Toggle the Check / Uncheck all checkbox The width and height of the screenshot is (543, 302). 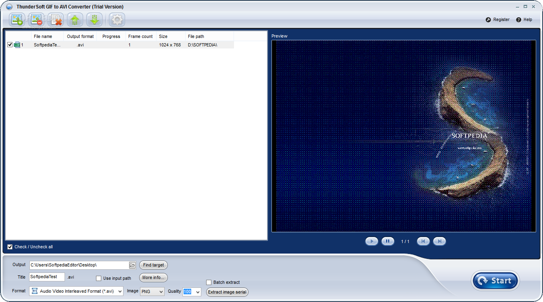(10, 247)
